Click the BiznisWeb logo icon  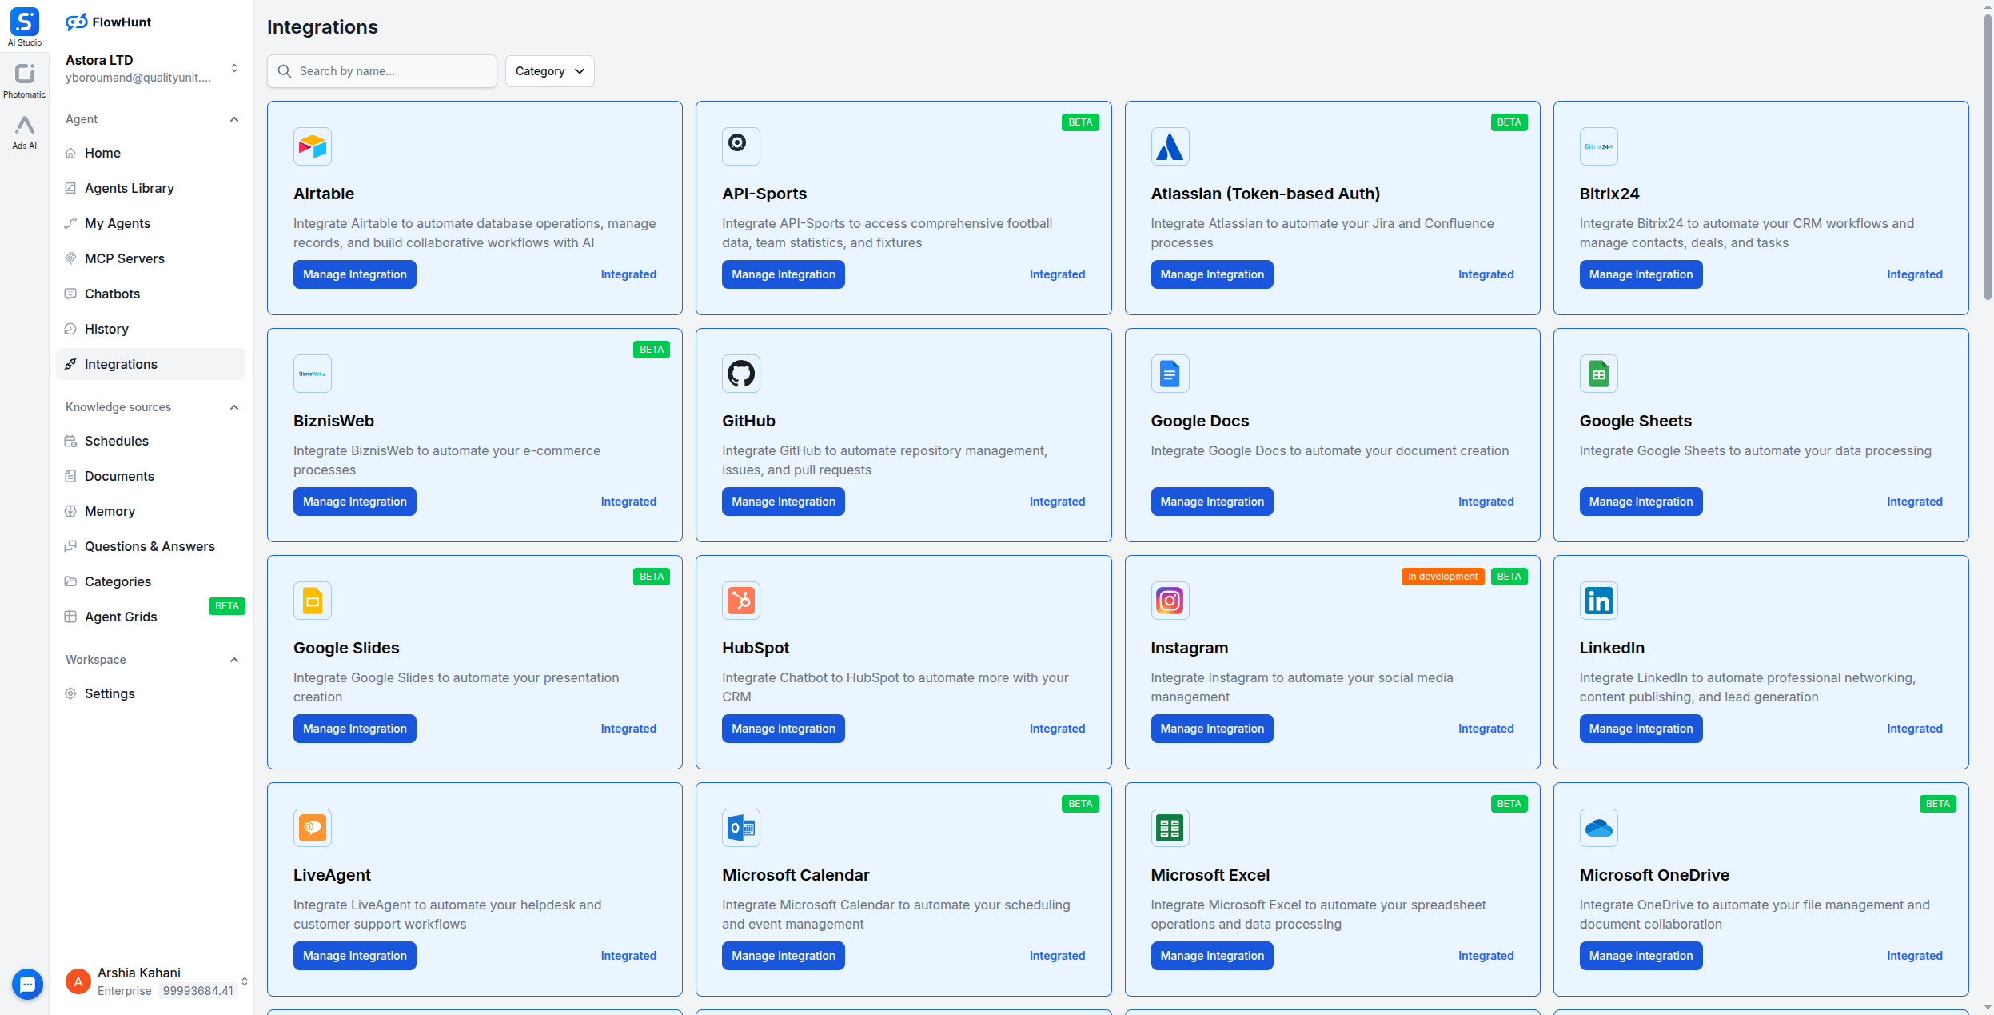point(313,374)
